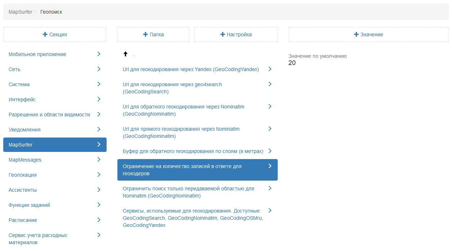This screenshot has width=452, height=251.
Task: Open Url для обратного геокодирования Nominatim setting
Action: point(197,110)
